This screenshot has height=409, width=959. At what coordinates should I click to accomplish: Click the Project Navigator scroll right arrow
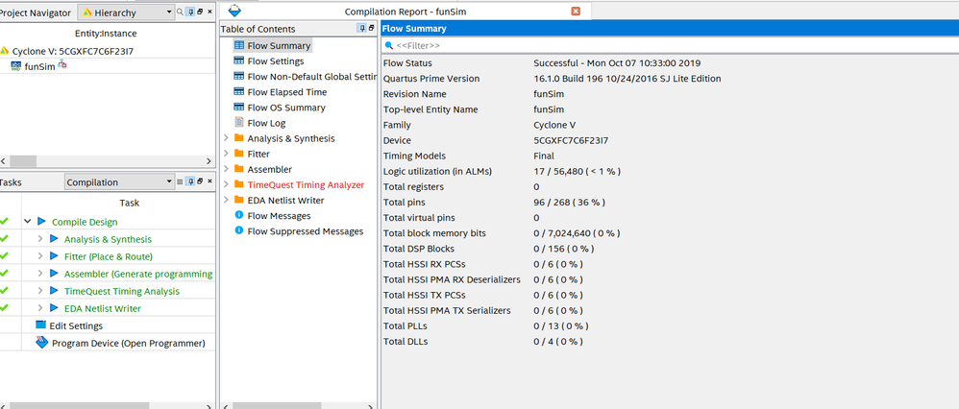pos(209,161)
